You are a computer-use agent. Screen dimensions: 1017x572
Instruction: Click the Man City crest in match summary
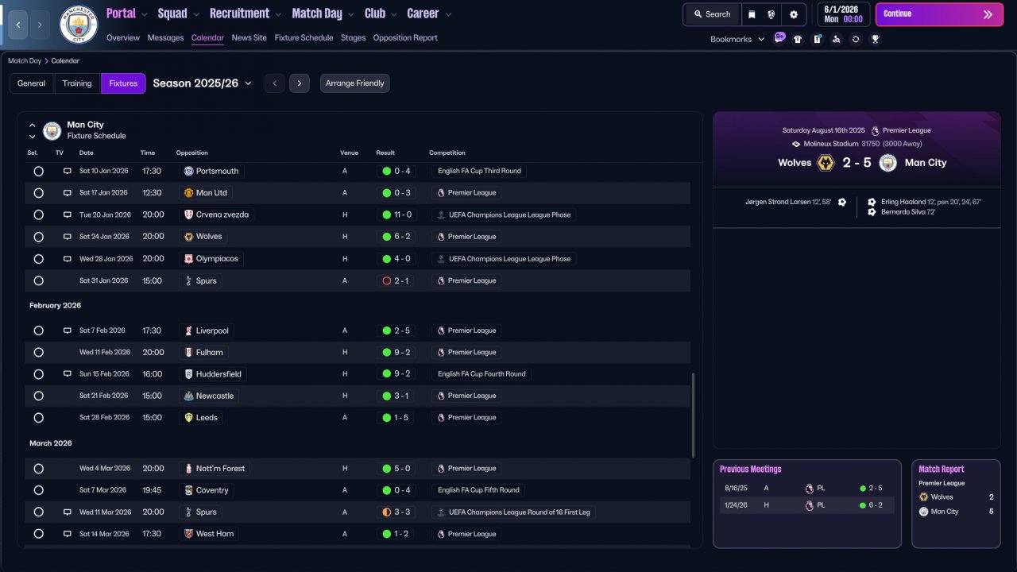(x=887, y=163)
